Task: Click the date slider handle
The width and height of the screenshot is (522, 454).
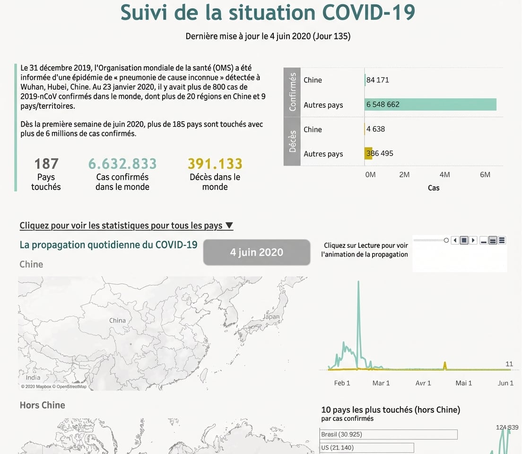Action: click(446, 240)
